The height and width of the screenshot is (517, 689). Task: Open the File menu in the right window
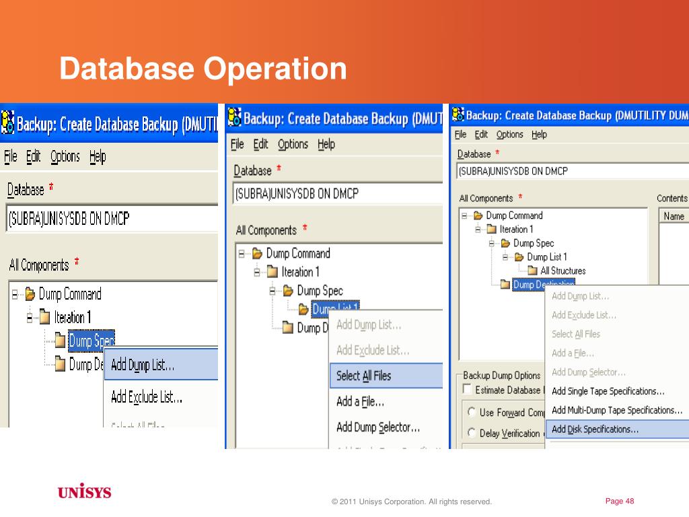pos(460,135)
